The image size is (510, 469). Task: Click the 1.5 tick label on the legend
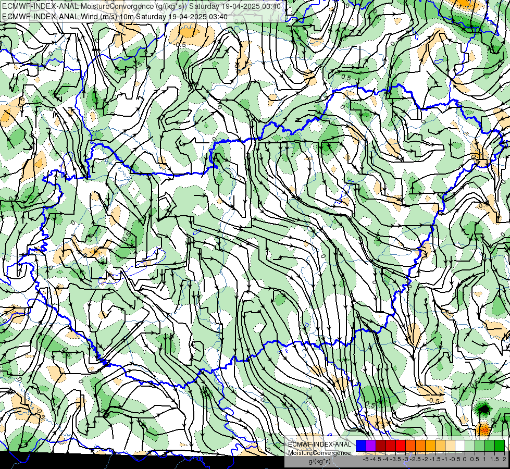coord(494,459)
